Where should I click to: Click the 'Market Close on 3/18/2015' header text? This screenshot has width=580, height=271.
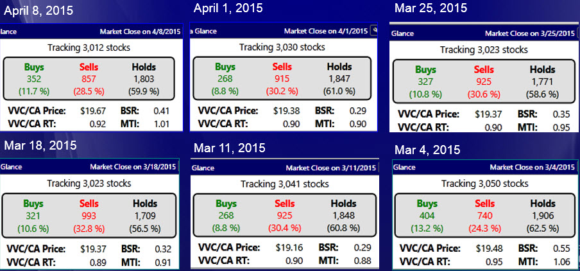point(133,166)
